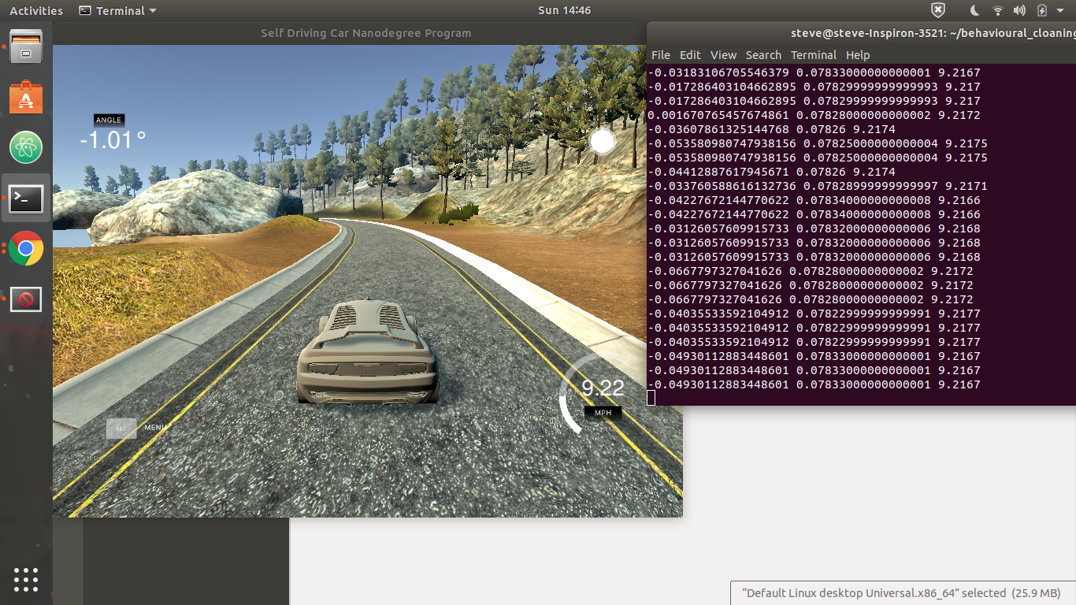Open the Terminal app menu in top bar

point(118,10)
